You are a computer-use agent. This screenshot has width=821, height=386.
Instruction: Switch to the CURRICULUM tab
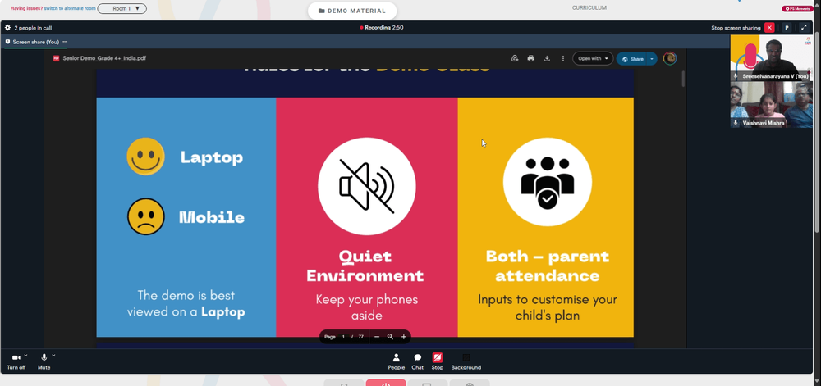point(589,8)
